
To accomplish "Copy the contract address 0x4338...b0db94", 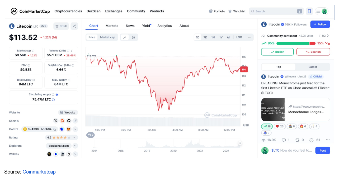I will tap(54, 129).
